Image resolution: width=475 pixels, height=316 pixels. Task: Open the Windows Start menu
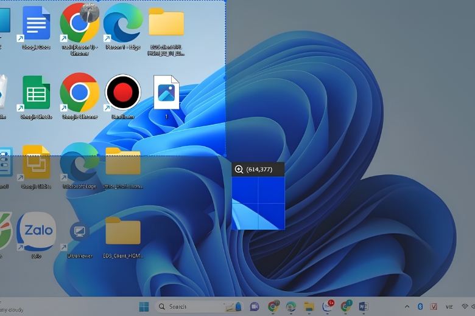(144, 307)
